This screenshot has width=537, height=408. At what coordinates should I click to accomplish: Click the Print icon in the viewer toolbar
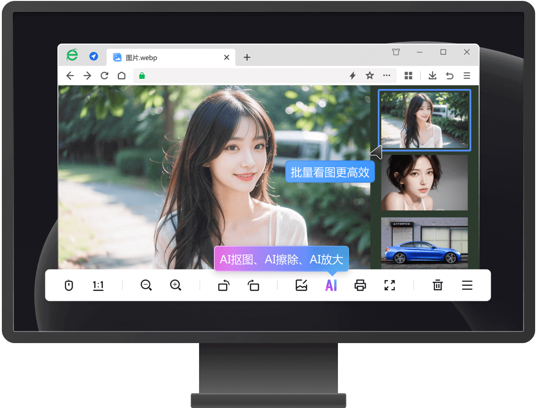[x=361, y=285]
